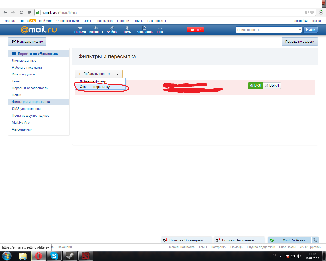Bookmark page with heart icon
The width and height of the screenshot is (326, 261).
tap(312, 12)
